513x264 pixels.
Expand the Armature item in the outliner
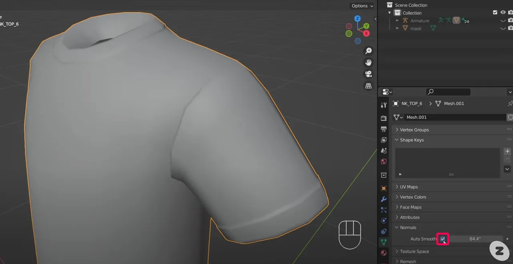coord(397,20)
